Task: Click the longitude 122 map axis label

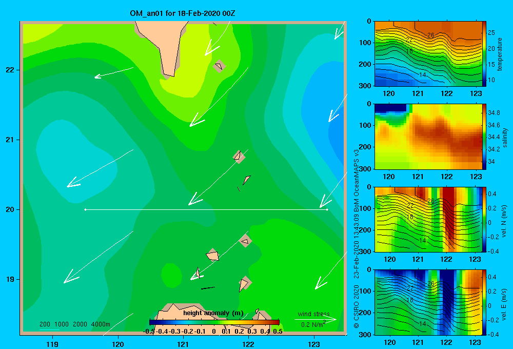Action: [x=248, y=344]
